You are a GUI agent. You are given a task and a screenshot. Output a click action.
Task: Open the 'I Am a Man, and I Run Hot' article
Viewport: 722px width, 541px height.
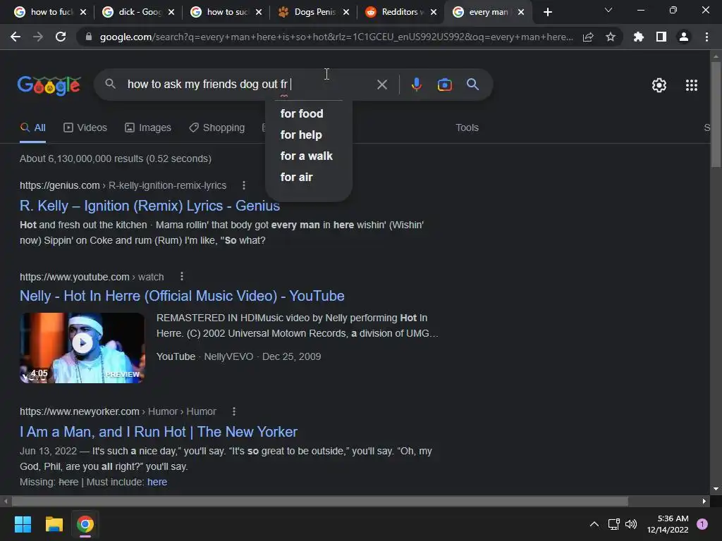(x=159, y=432)
